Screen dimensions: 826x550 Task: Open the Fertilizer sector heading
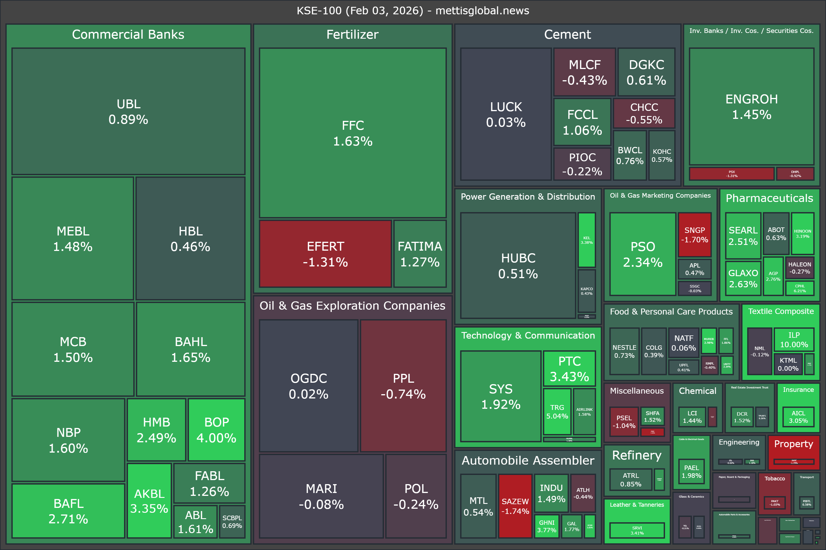352,34
